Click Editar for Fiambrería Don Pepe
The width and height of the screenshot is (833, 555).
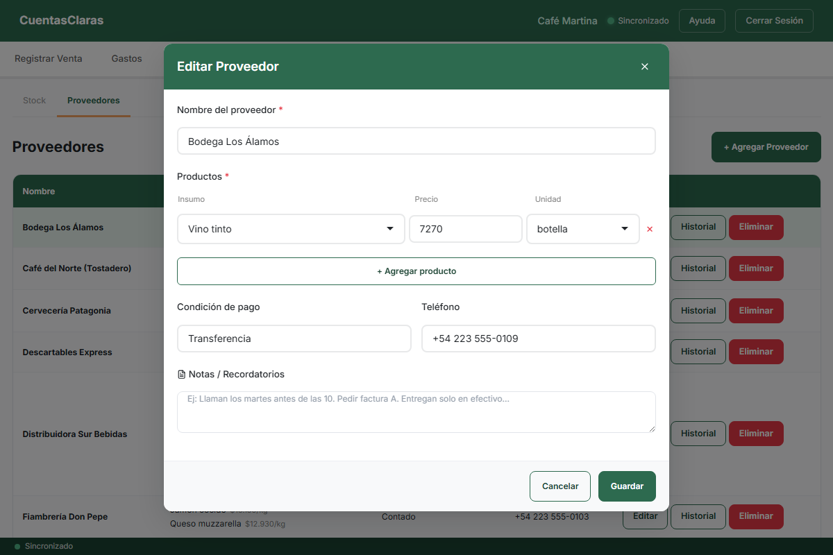[x=646, y=516]
